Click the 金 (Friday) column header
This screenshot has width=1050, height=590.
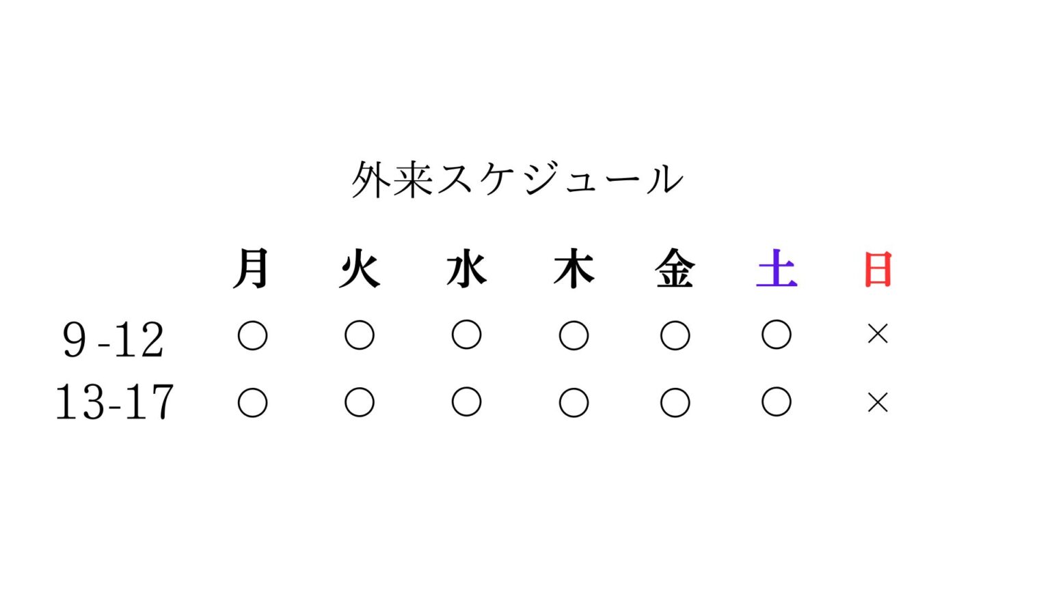(675, 268)
